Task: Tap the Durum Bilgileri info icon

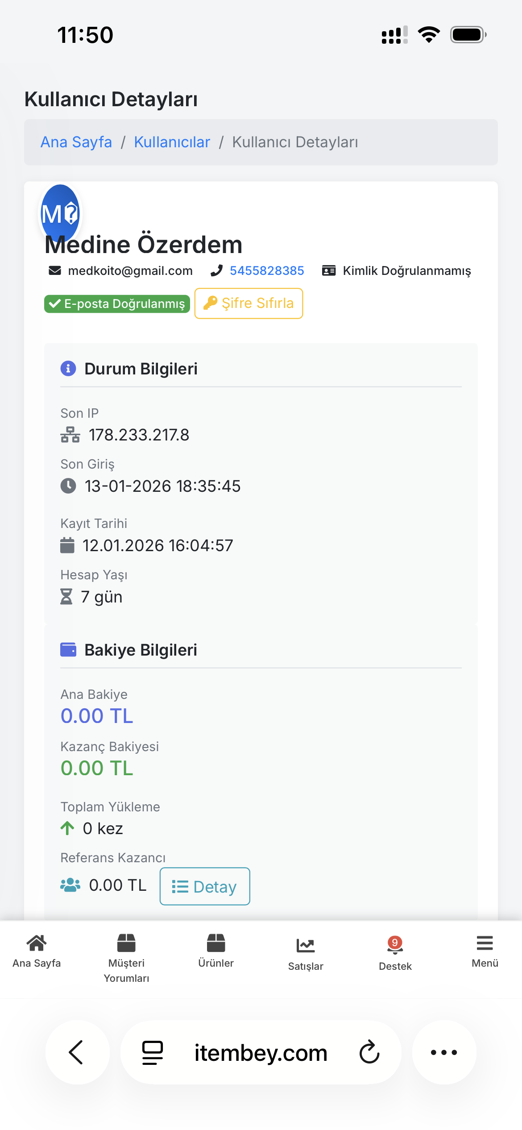Action: 68,369
